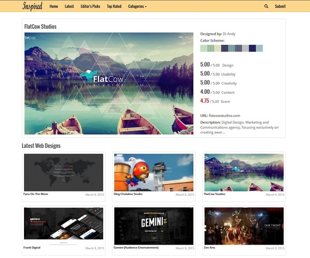310x258 pixels.
Task: Choose the muted purple-blue swatch
Action: (x=238, y=48)
